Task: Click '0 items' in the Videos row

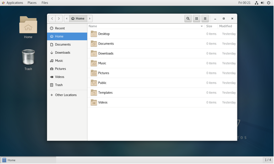Action: [211, 102]
